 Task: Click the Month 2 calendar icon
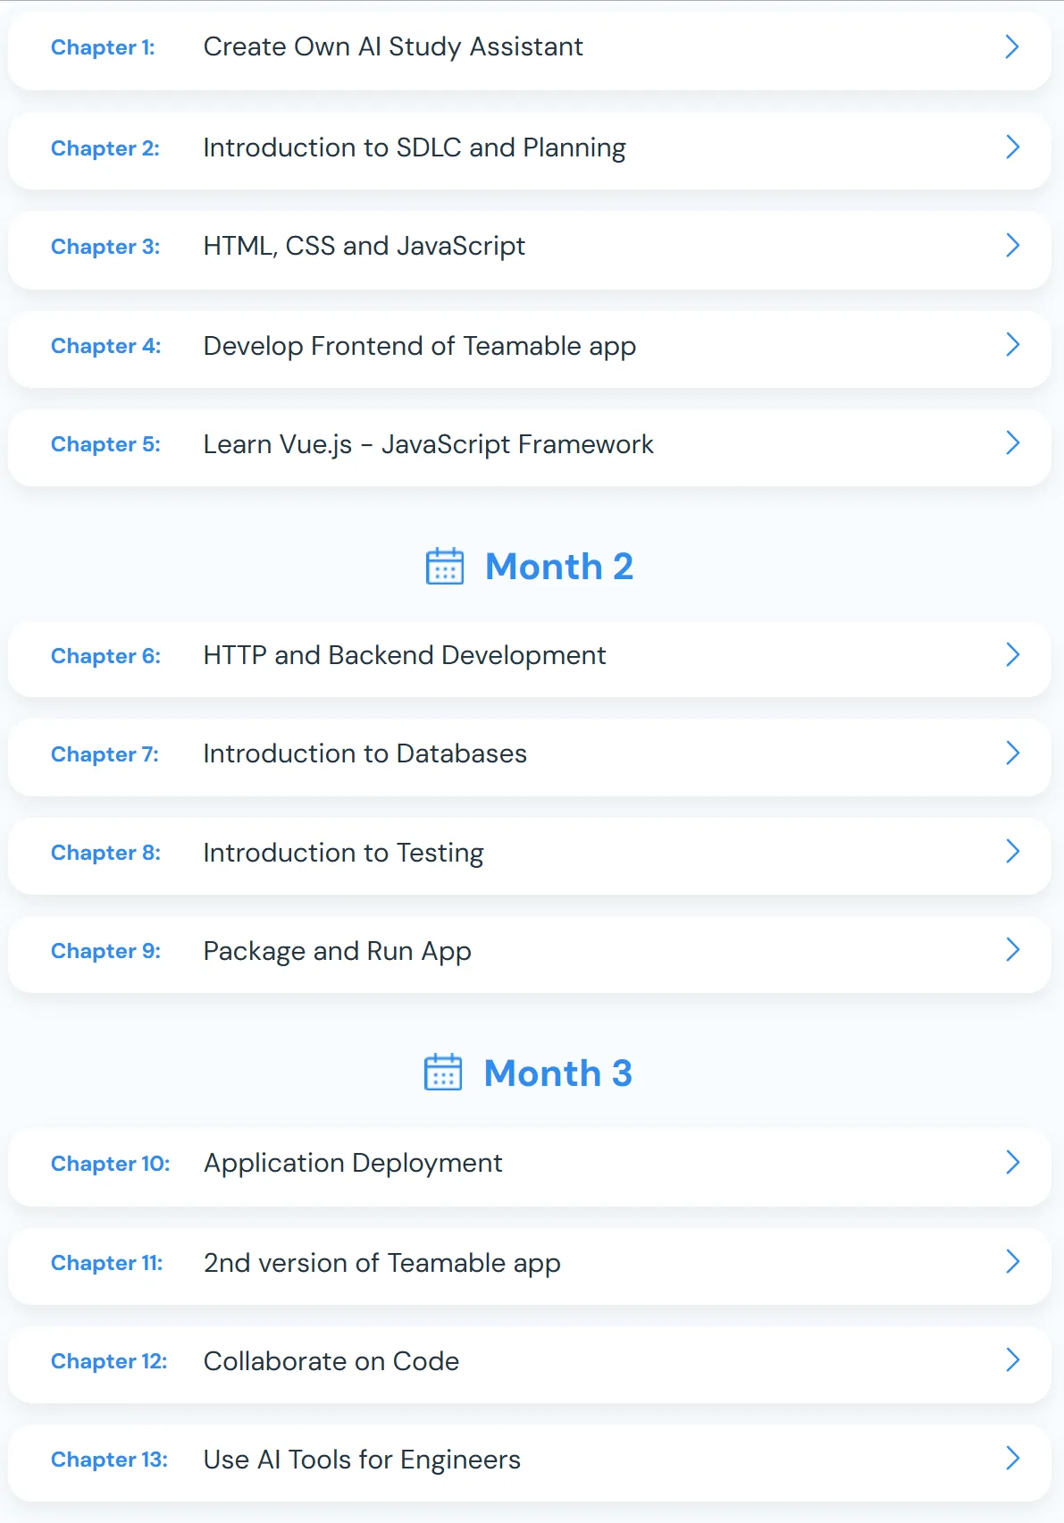pyautogui.click(x=445, y=566)
